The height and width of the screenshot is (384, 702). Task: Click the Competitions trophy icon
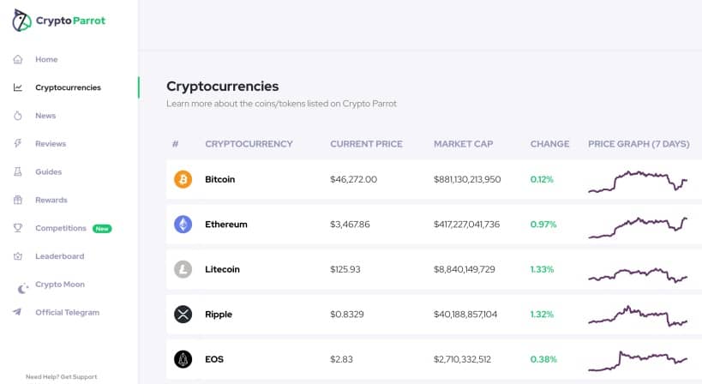tap(18, 228)
